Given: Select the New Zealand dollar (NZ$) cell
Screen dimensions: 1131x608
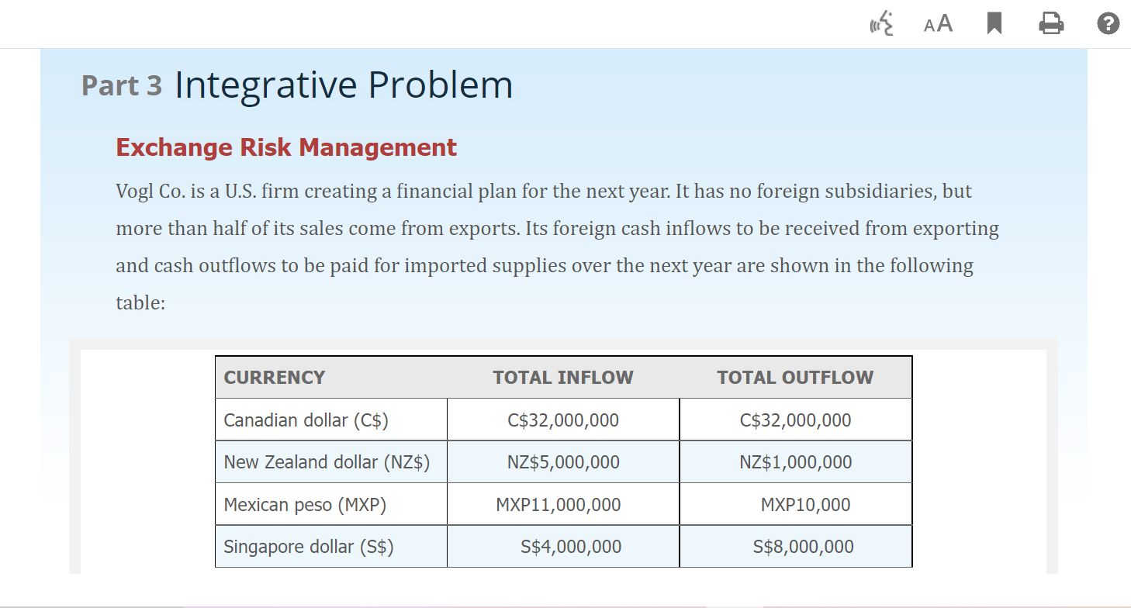Looking at the screenshot, I should 327,461.
